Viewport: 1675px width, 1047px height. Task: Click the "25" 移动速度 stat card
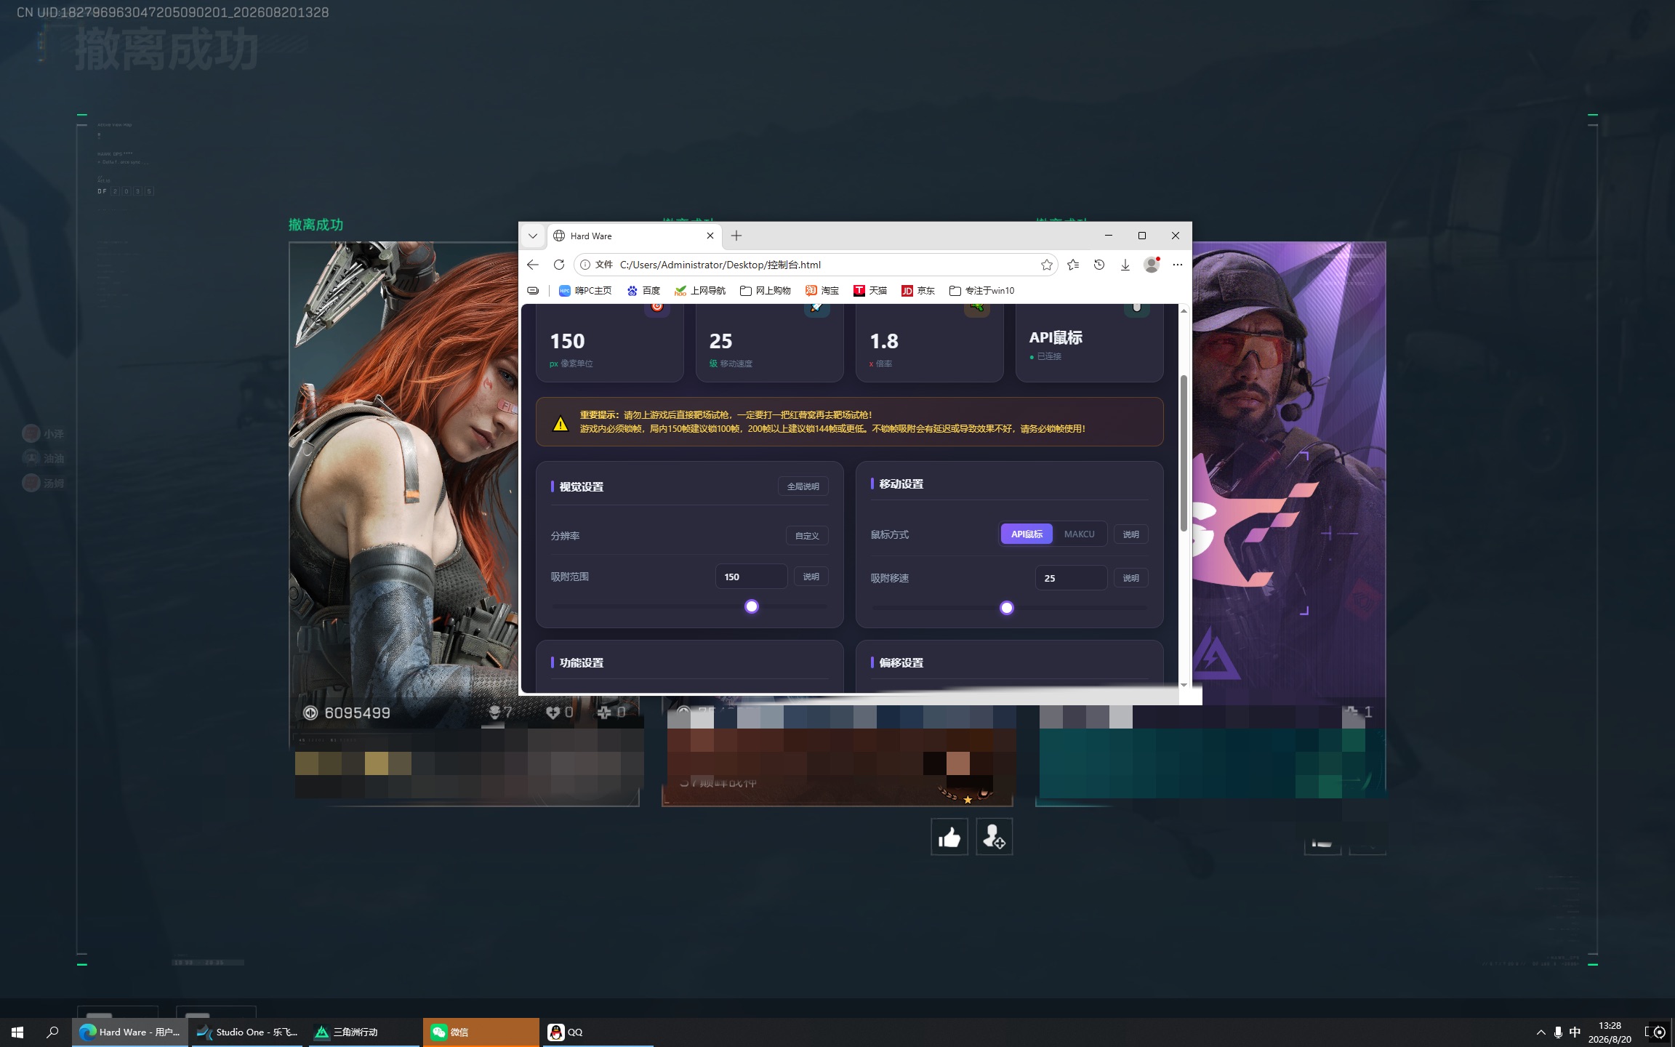[x=770, y=343]
